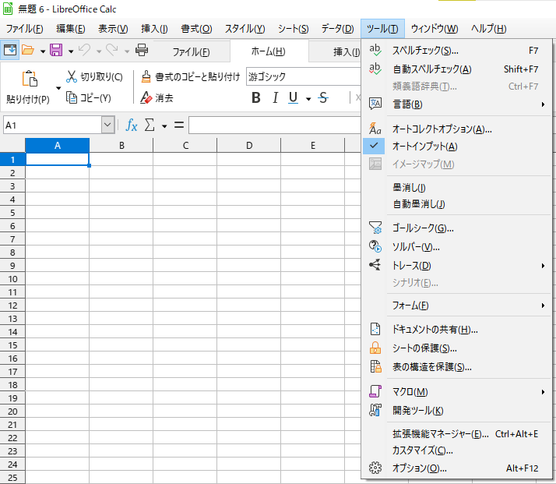
Task: Open the Undo history dropdown arrow
Action: 99,51
